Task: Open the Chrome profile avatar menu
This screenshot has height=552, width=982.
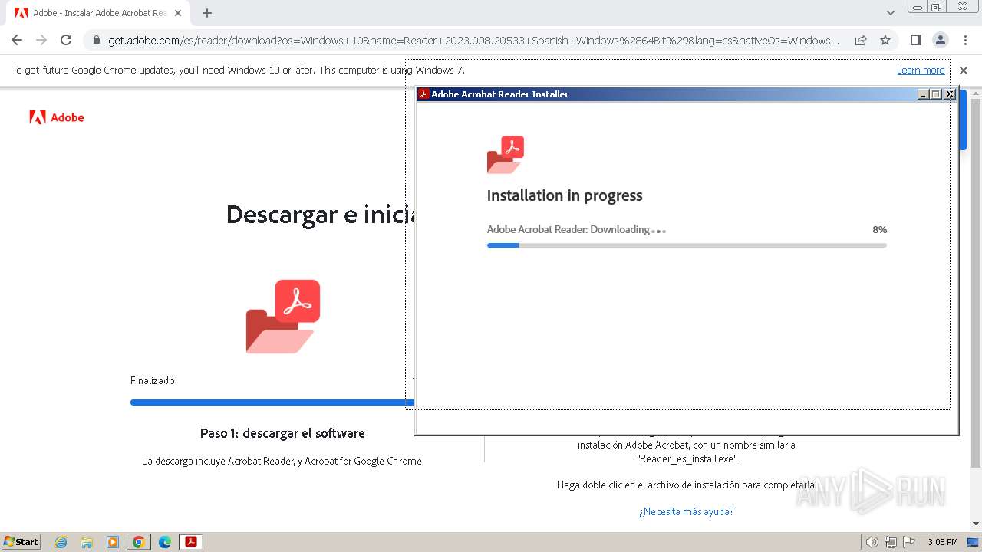Action: (x=940, y=40)
